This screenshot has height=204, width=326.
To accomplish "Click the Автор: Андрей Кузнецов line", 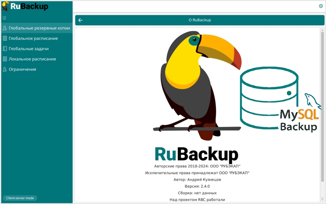I will [x=197, y=179].
